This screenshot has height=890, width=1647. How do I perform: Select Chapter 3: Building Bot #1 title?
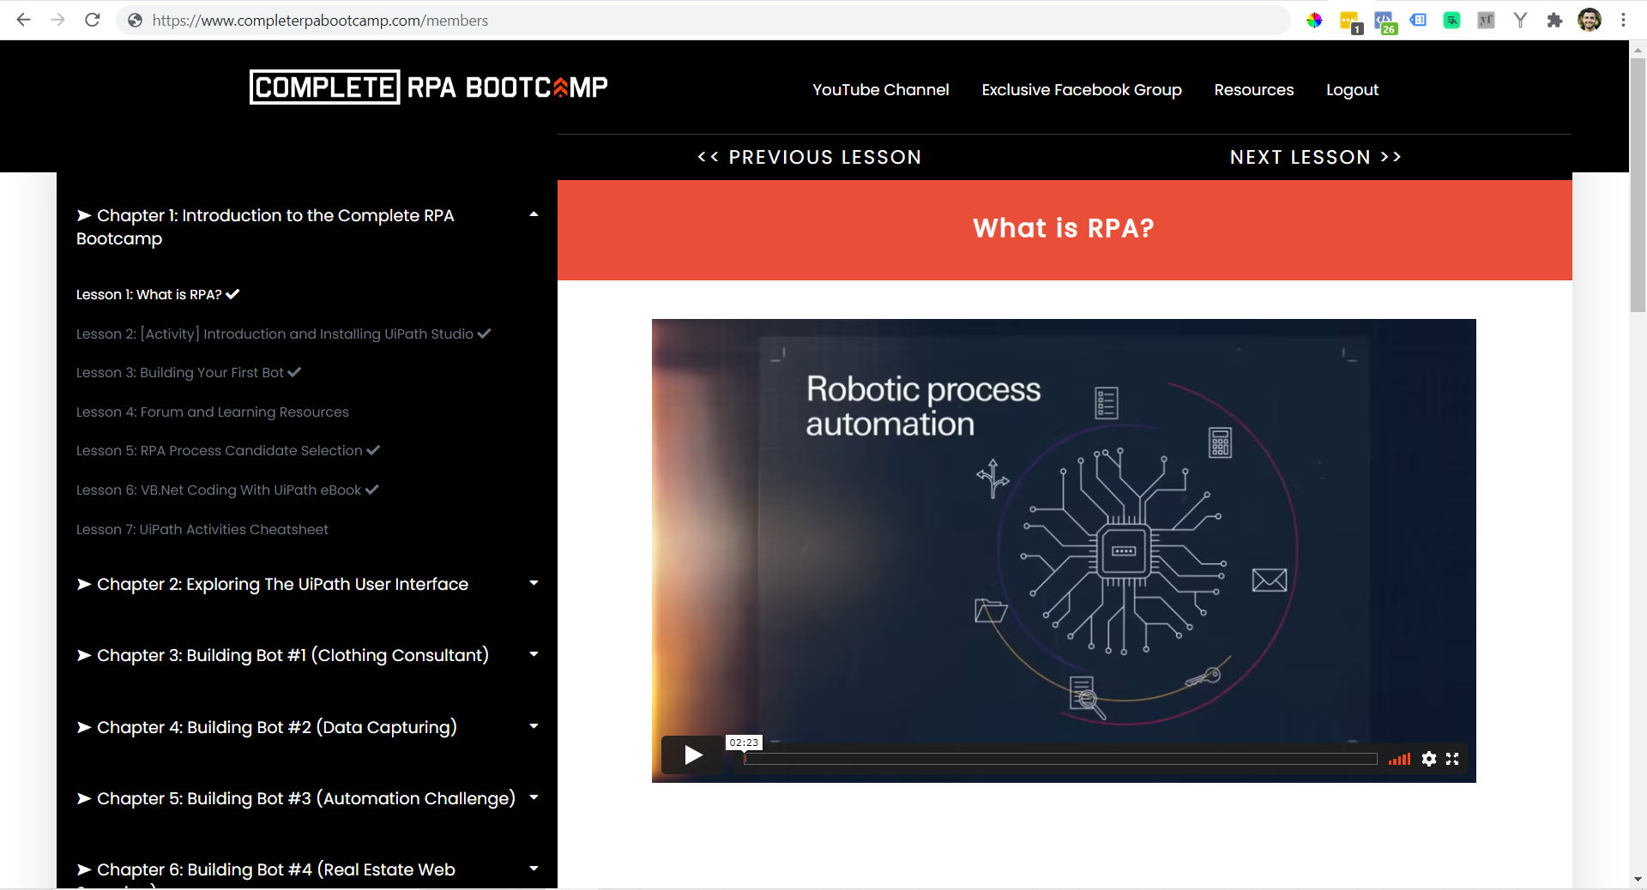[x=282, y=655]
